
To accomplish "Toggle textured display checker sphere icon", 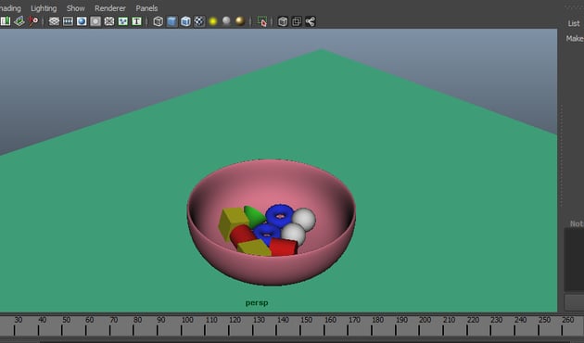I will click(x=199, y=21).
